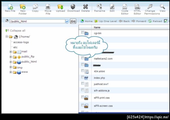Click the New File toolbar icon
Image resolution: width=170 pixels, height=120 pixels.
tap(10, 7)
